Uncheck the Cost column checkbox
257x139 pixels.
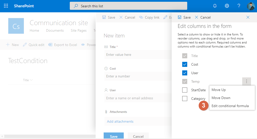click(x=185, y=64)
